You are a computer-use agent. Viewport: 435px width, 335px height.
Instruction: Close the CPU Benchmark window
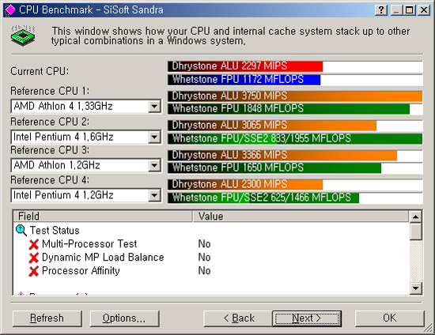click(x=424, y=10)
